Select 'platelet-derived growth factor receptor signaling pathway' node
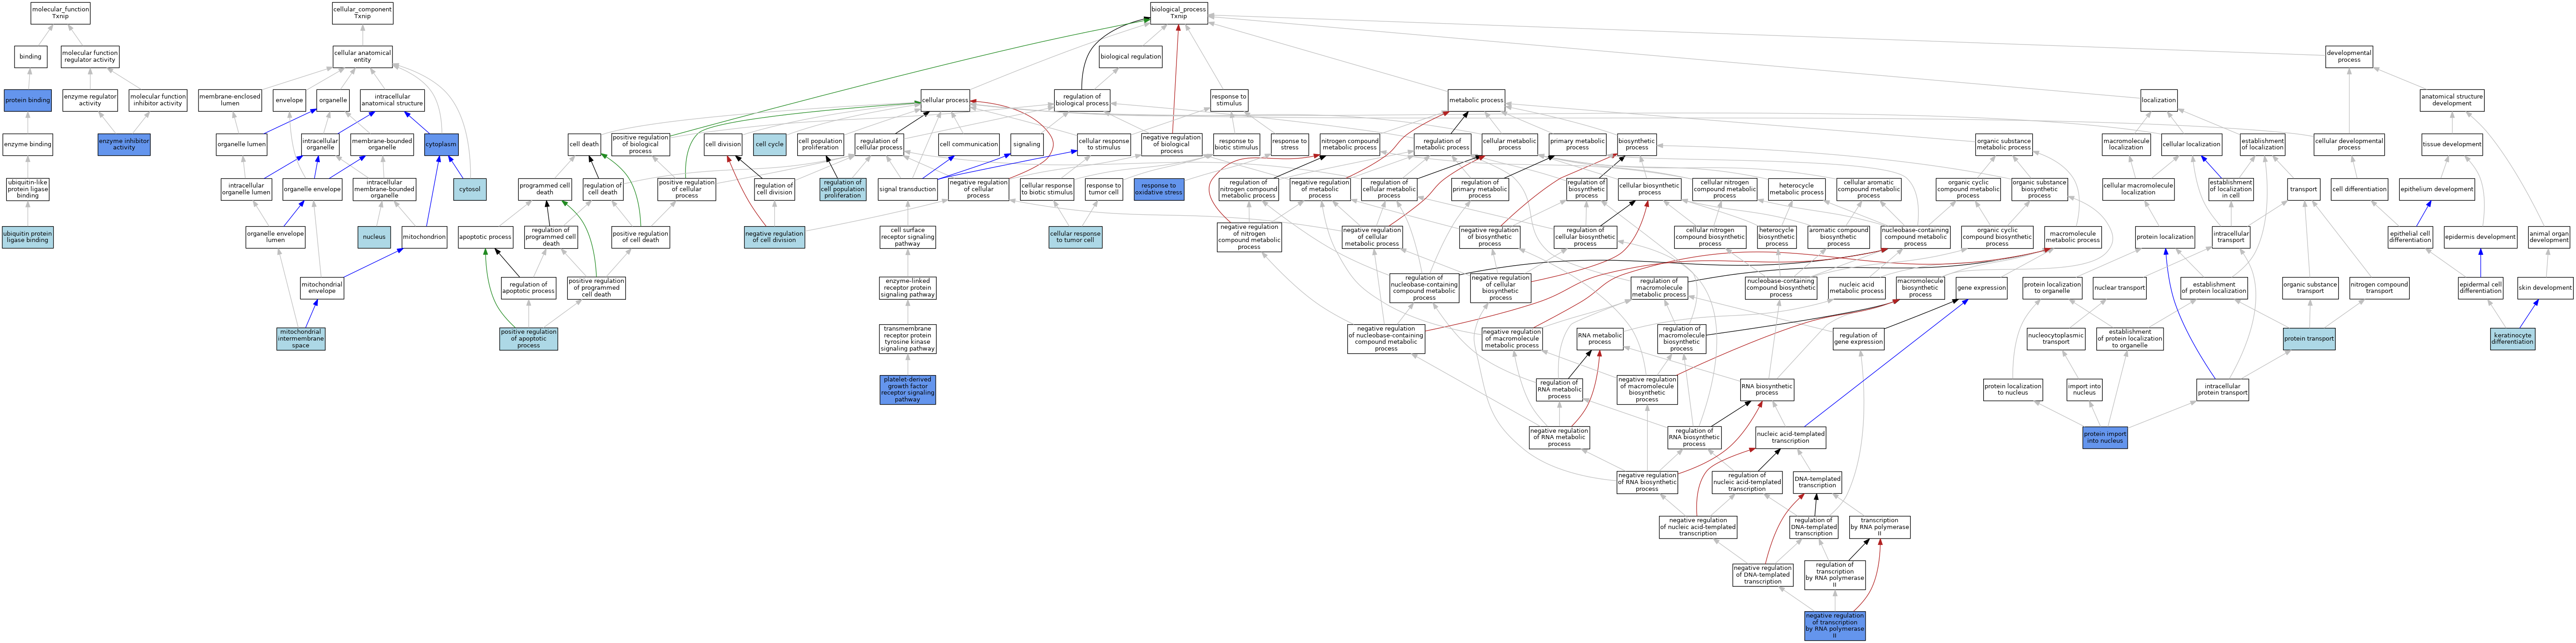Viewport: 2576px width, 643px height. (x=907, y=390)
